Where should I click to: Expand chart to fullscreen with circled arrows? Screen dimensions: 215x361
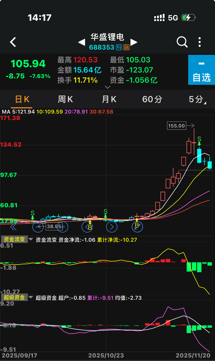pyautogui.click(x=137, y=227)
